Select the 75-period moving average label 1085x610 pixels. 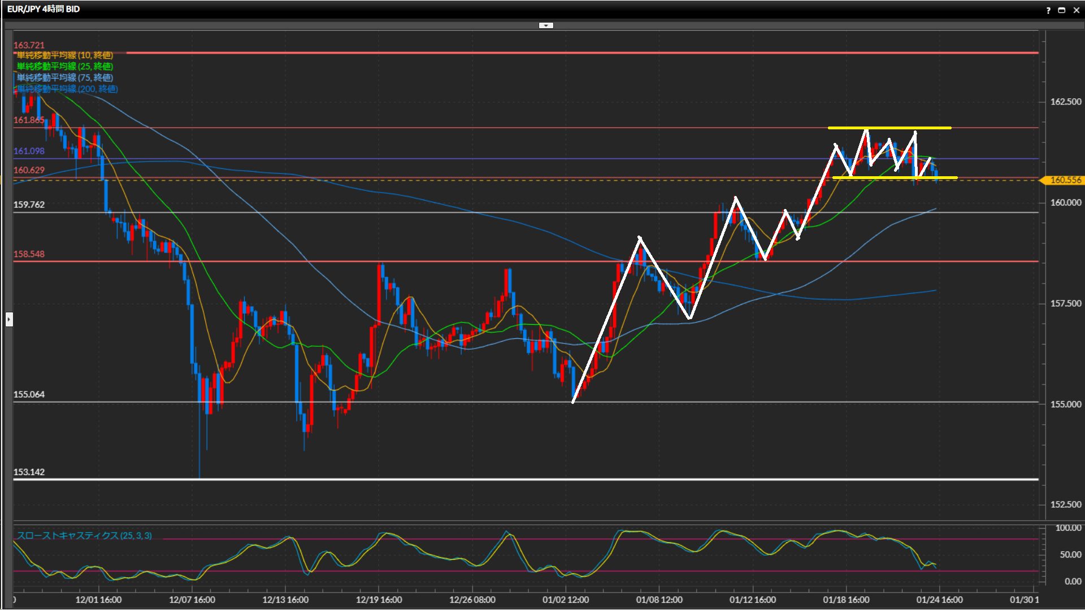click(x=65, y=78)
